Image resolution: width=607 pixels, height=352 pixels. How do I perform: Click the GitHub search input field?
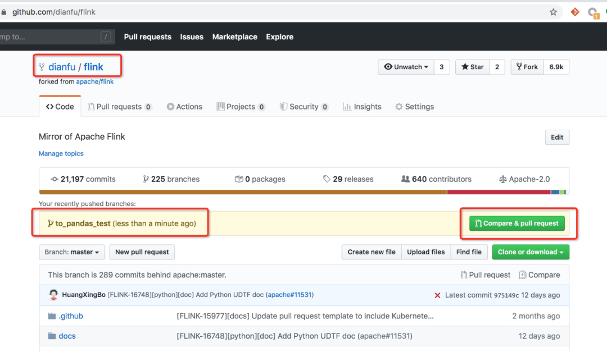[x=51, y=37]
